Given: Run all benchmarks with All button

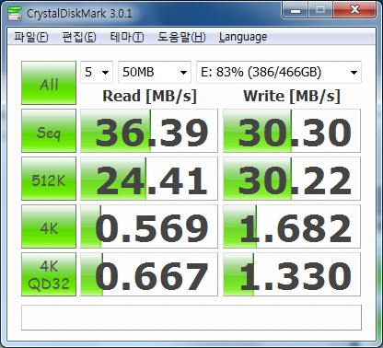Looking at the screenshot, I should click(49, 83).
